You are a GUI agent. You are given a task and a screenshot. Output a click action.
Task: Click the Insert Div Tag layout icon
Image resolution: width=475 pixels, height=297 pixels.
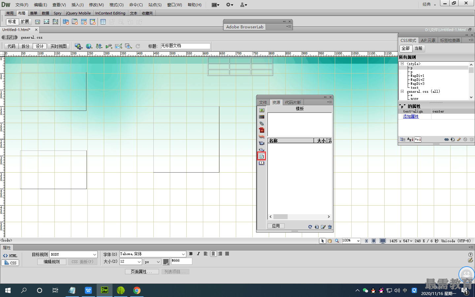click(38, 22)
